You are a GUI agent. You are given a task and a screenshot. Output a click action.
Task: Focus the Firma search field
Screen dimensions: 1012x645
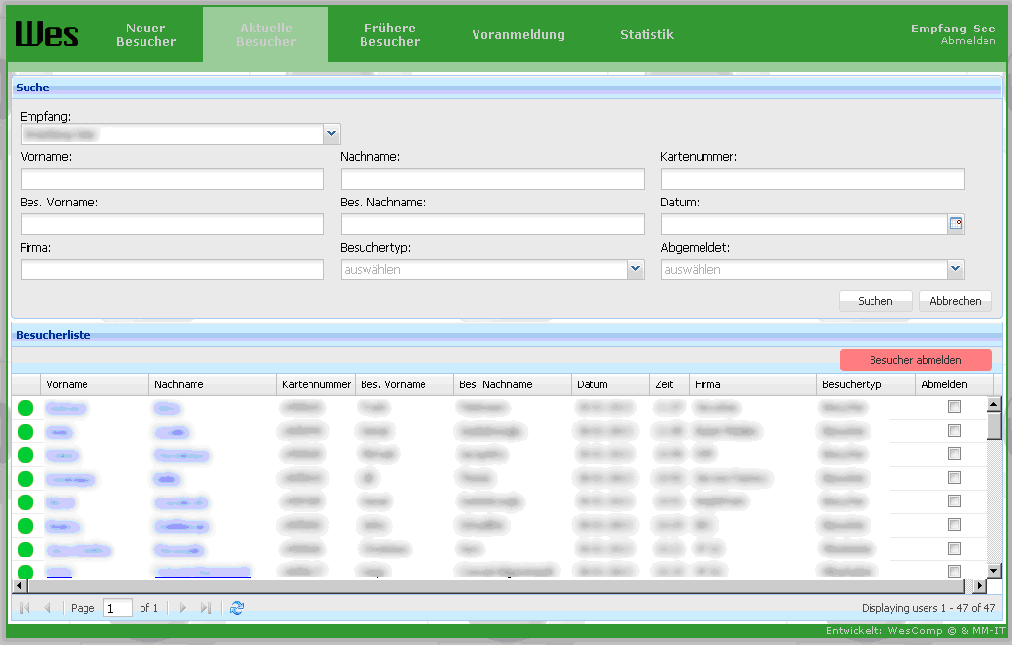(x=172, y=269)
